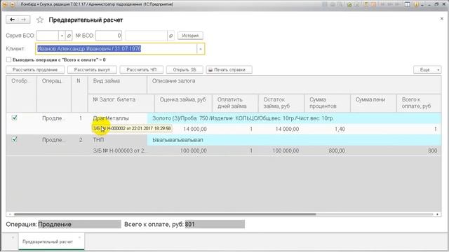Screen dimensions: 449x252
Task: Uncheck the checkbox in the ДрагМеталлы row
Action: [14, 118]
